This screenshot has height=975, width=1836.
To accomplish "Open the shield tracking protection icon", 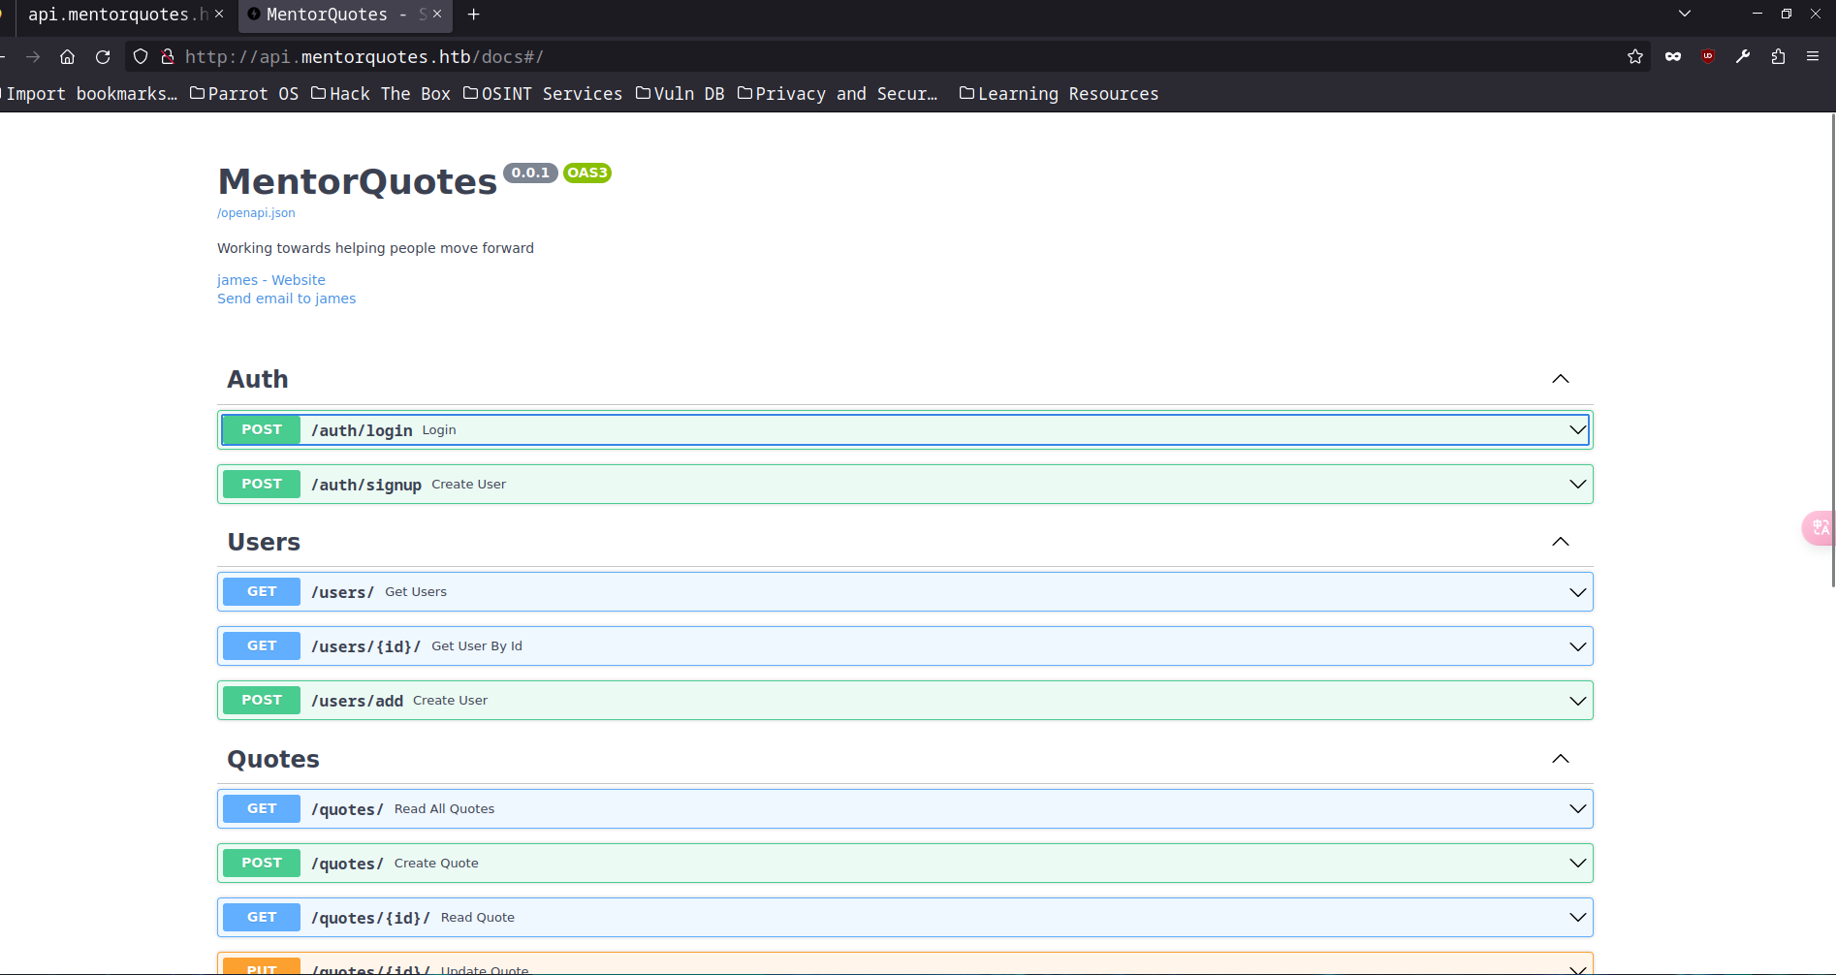I will point(141,57).
